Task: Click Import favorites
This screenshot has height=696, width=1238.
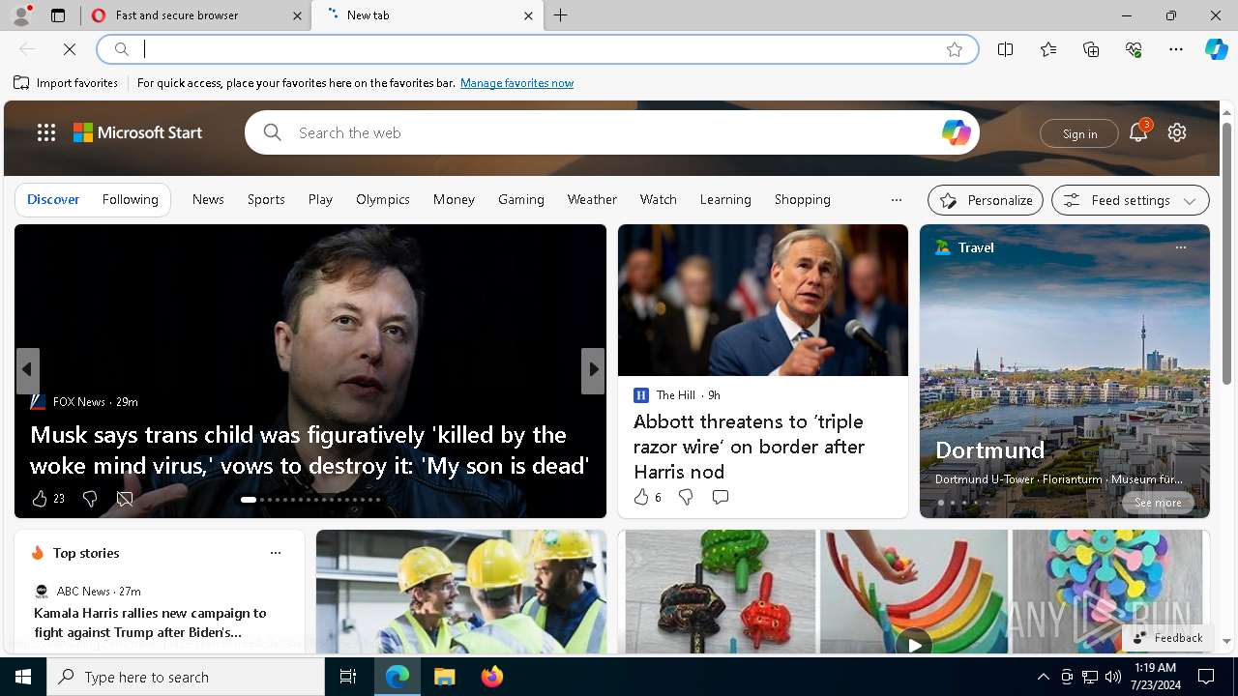Action: click(66, 83)
